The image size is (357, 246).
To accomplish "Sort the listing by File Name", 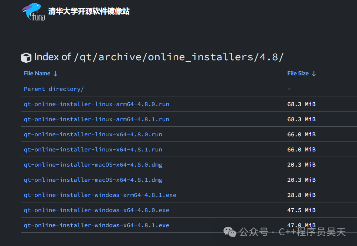I will click(37, 73).
